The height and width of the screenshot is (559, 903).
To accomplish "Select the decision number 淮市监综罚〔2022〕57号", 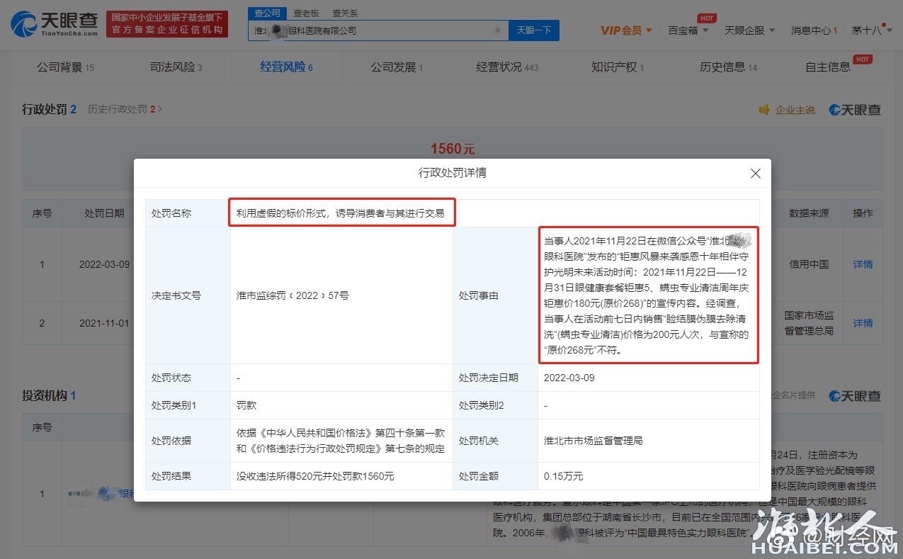I will click(x=293, y=295).
